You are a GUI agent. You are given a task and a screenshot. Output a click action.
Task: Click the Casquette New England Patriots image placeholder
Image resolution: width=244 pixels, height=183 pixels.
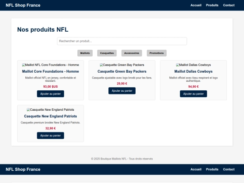51,110
